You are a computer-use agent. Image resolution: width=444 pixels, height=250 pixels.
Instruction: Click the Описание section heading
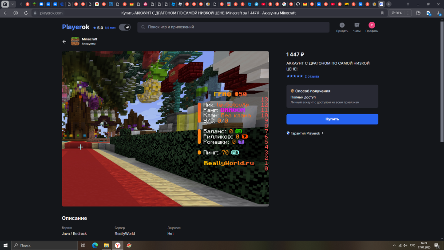tap(75, 218)
